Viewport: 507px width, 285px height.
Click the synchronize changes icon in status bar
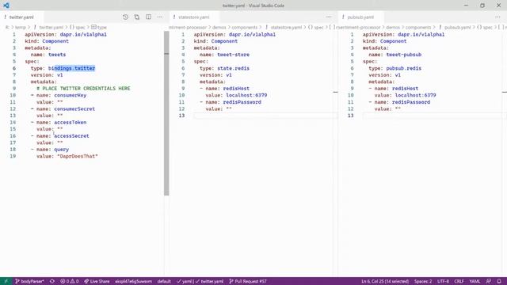52,281
